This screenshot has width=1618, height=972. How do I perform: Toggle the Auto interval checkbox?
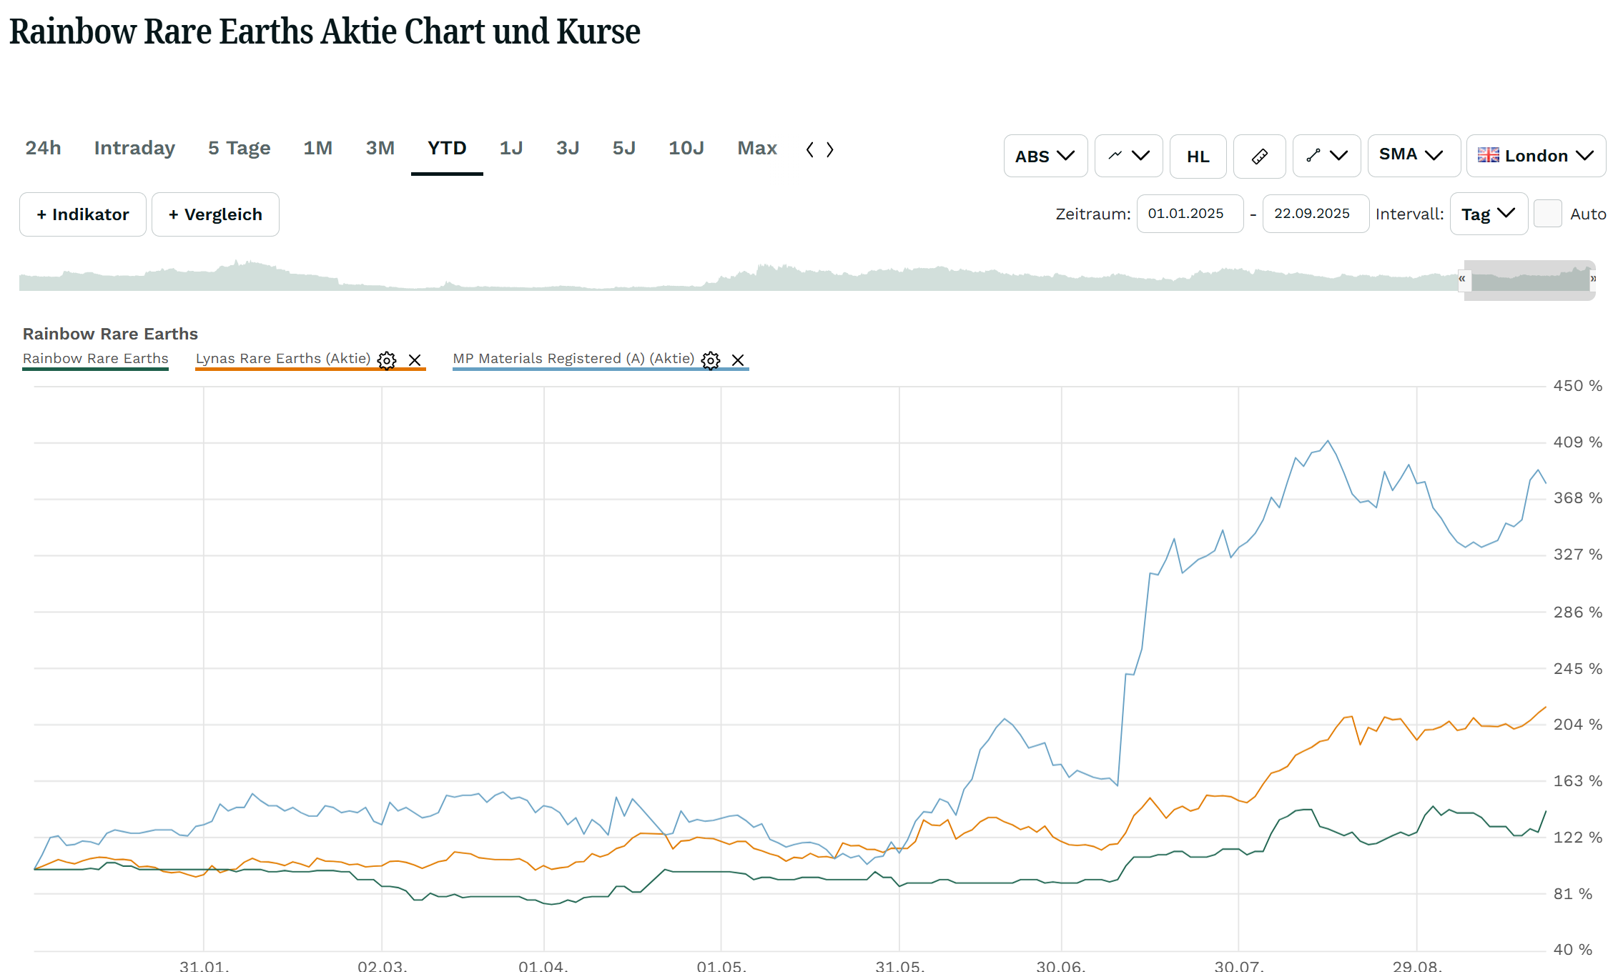(1548, 214)
